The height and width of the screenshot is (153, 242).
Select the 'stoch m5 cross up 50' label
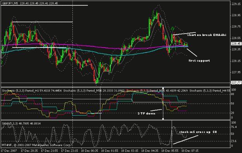pos(198,132)
